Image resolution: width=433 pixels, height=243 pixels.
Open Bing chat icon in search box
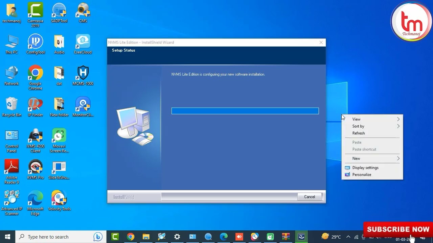pyautogui.click(x=98, y=237)
